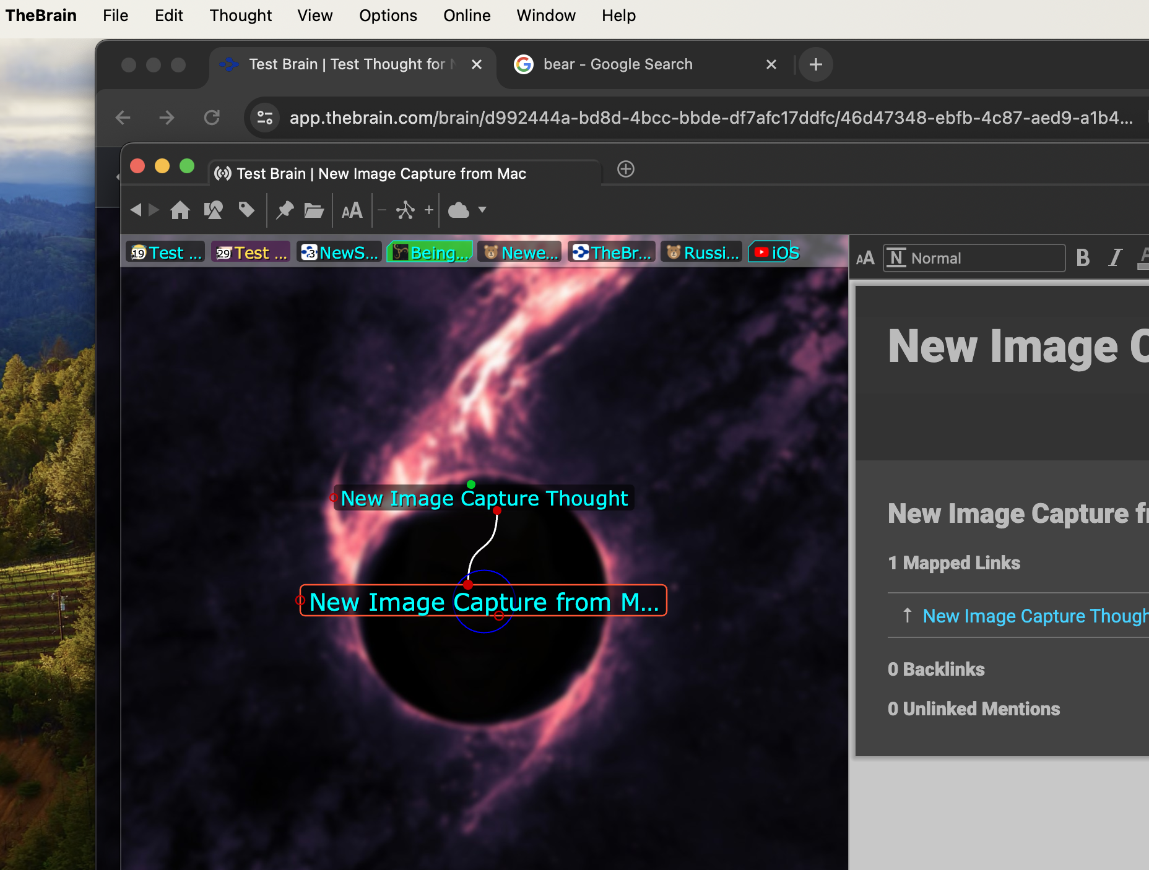
Task: Click the forward navigation arrow in TheBrain toolbar
Action: (154, 210)
